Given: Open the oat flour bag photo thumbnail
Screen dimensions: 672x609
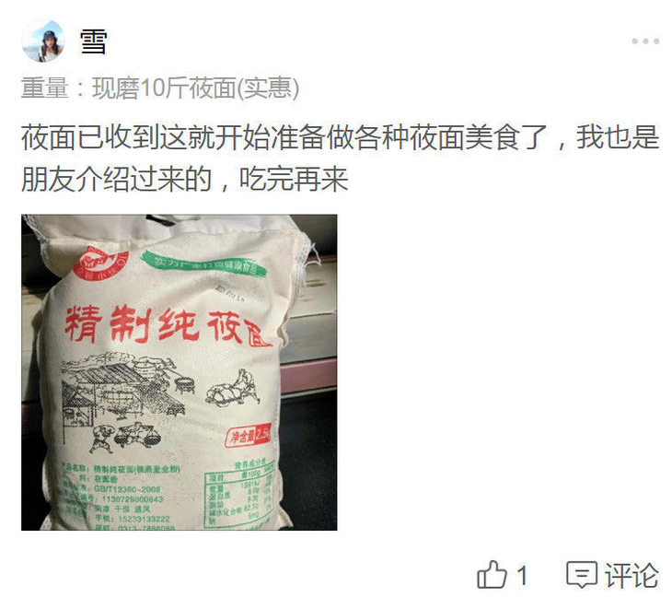Looking at the screenshot, I should 180,372.
